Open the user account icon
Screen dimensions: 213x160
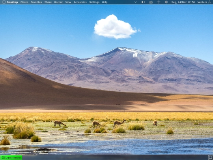pos(209,2)
